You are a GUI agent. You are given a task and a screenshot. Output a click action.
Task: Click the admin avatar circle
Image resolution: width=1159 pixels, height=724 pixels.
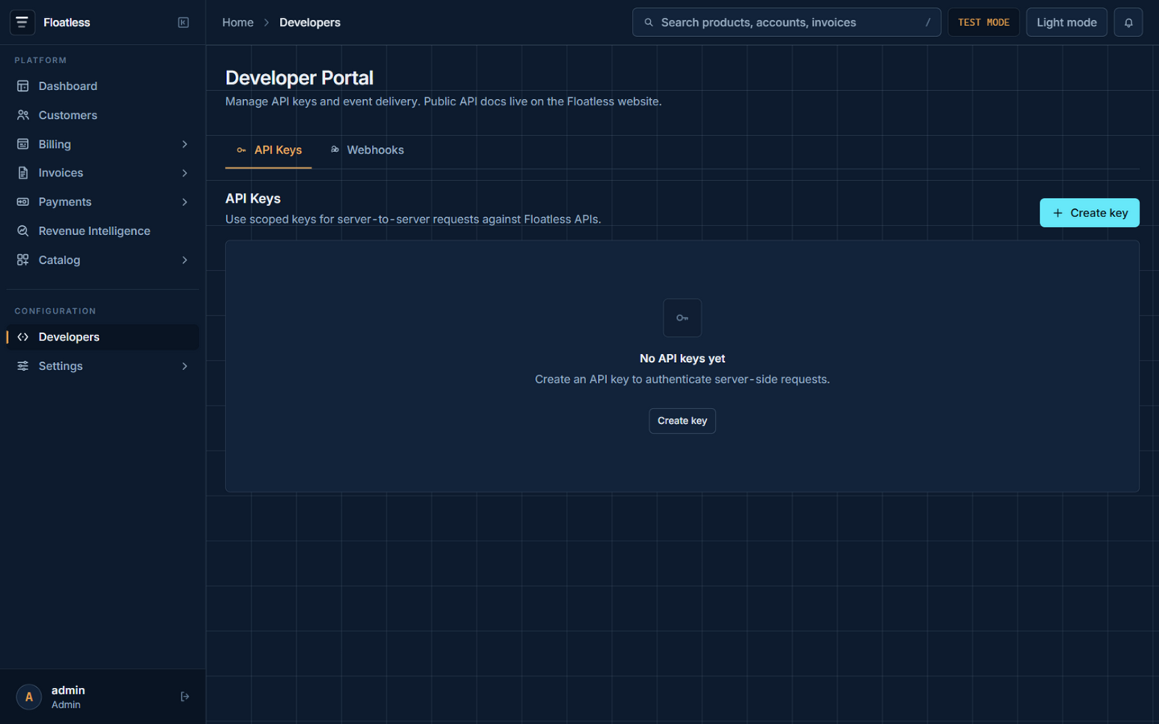coord(29,697)
